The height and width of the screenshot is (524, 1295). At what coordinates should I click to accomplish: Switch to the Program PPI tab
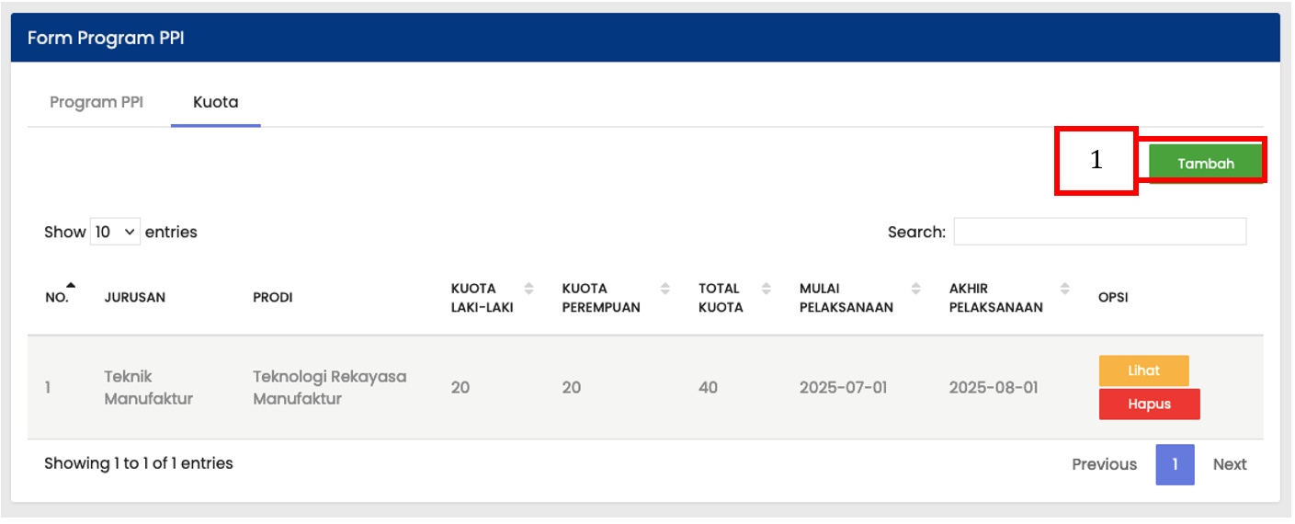[x=97, y=102]
